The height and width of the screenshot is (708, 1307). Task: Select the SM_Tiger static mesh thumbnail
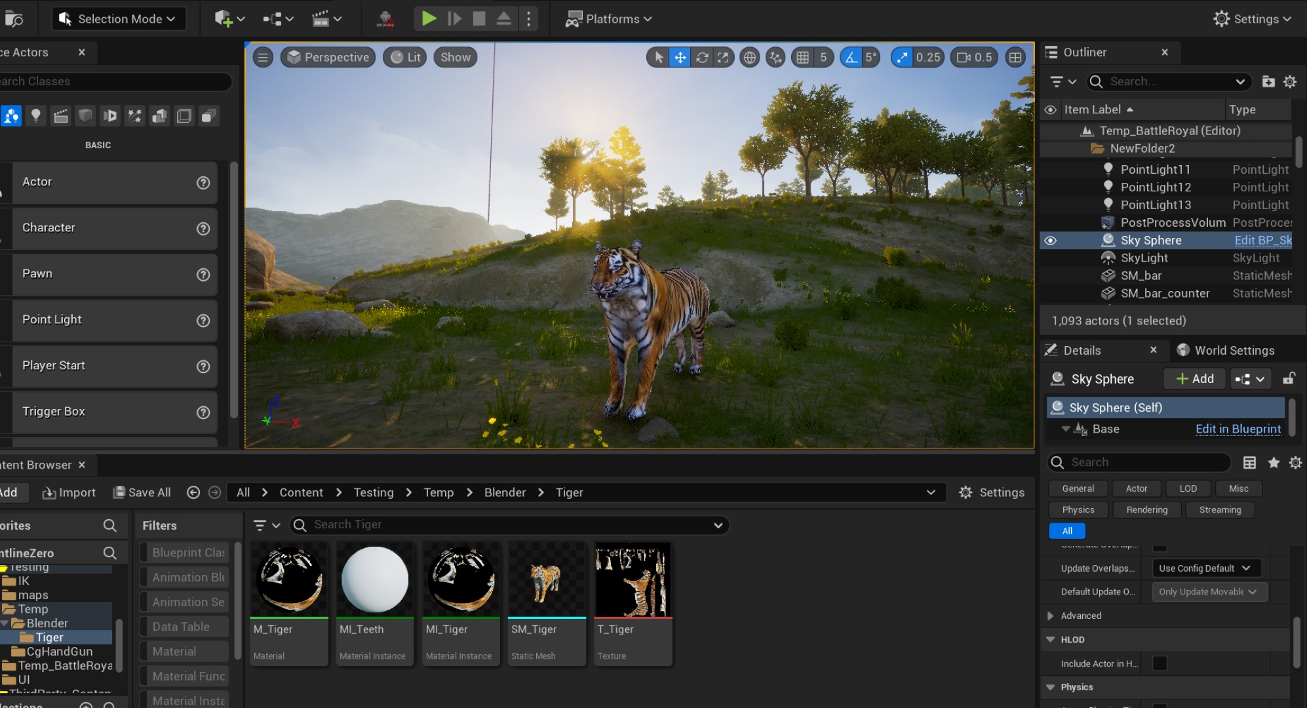547,580
